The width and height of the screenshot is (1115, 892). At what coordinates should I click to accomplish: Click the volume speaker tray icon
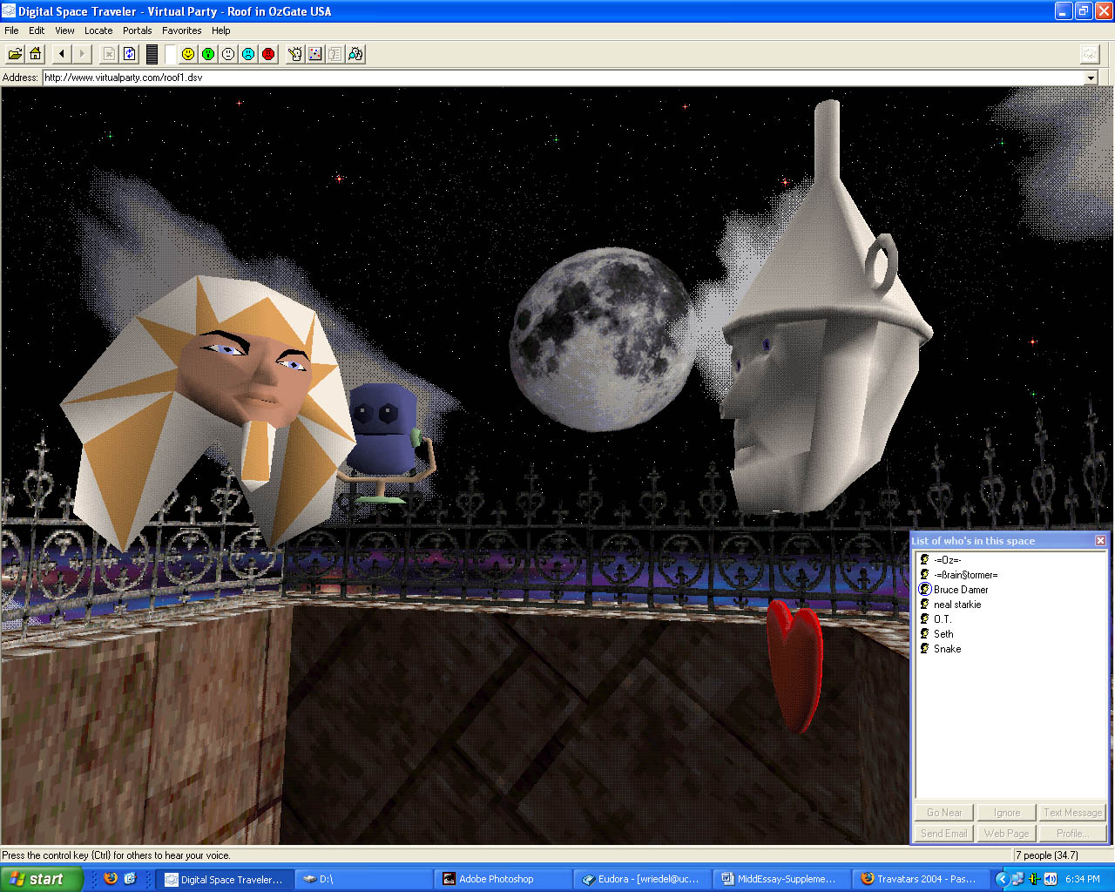pyautogui.click(x=1050, y=879)
